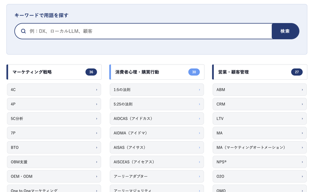View the BTO term entry

[54, 147]
